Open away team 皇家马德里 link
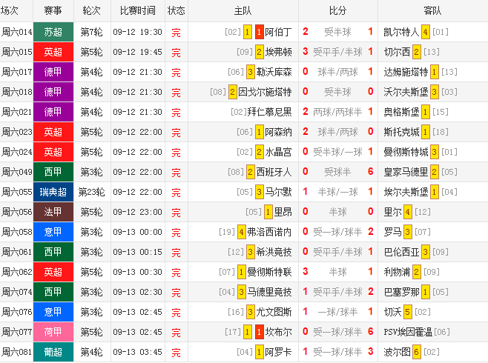 point(406,172)
